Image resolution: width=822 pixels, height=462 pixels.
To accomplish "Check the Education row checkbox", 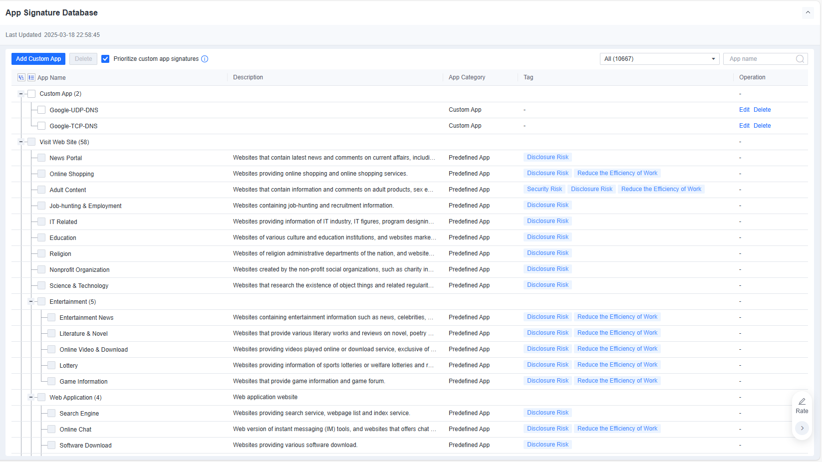I will (x=41, y=237).
